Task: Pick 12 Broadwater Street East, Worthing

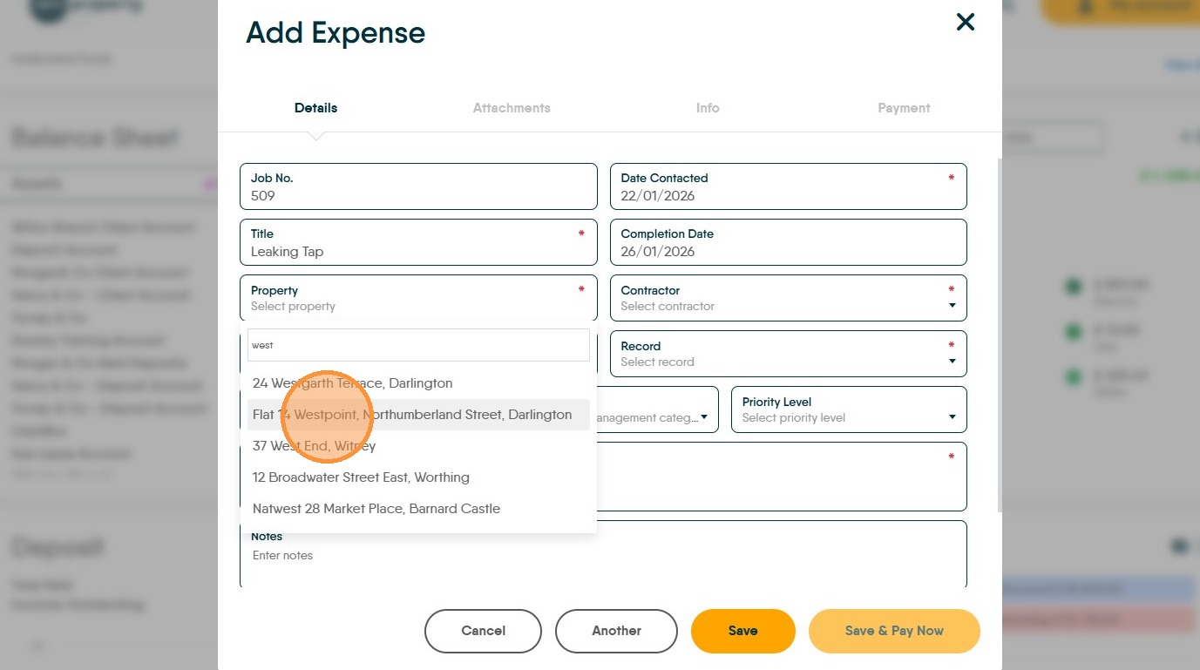Action: click(x=361, y=477)
